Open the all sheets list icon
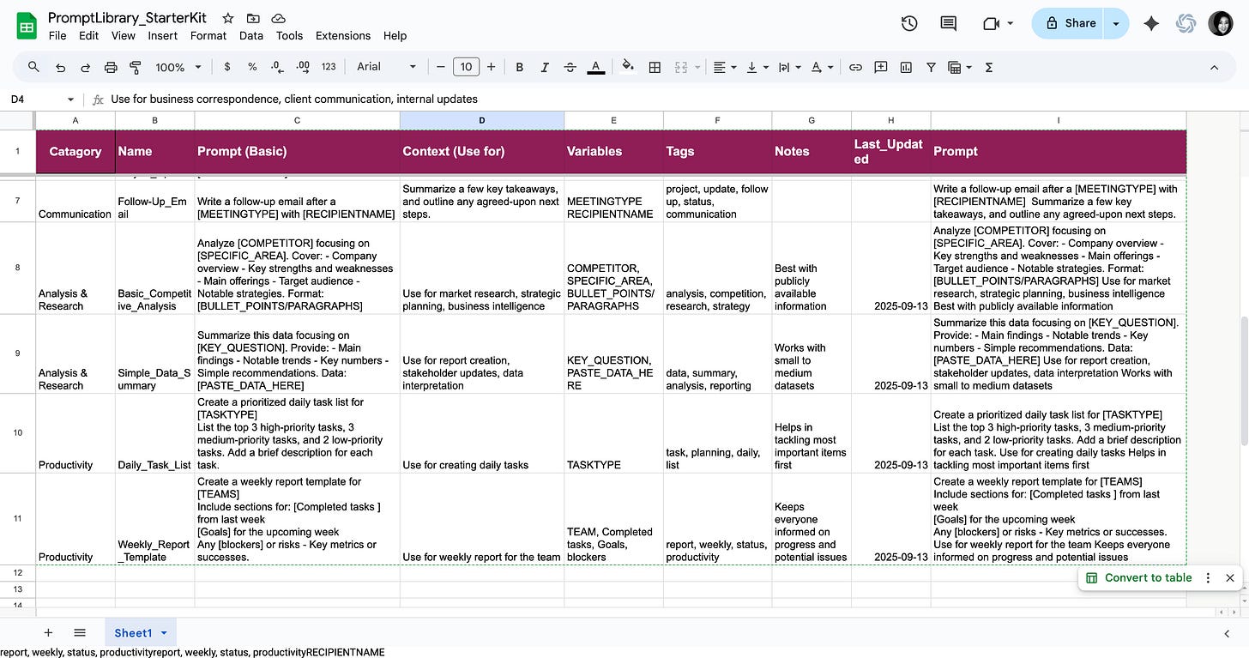Screen dimensions: 1249x658 point(80,633)
